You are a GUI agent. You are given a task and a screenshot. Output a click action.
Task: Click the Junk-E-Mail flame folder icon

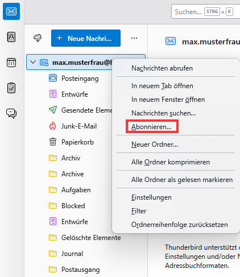(53, 126)
